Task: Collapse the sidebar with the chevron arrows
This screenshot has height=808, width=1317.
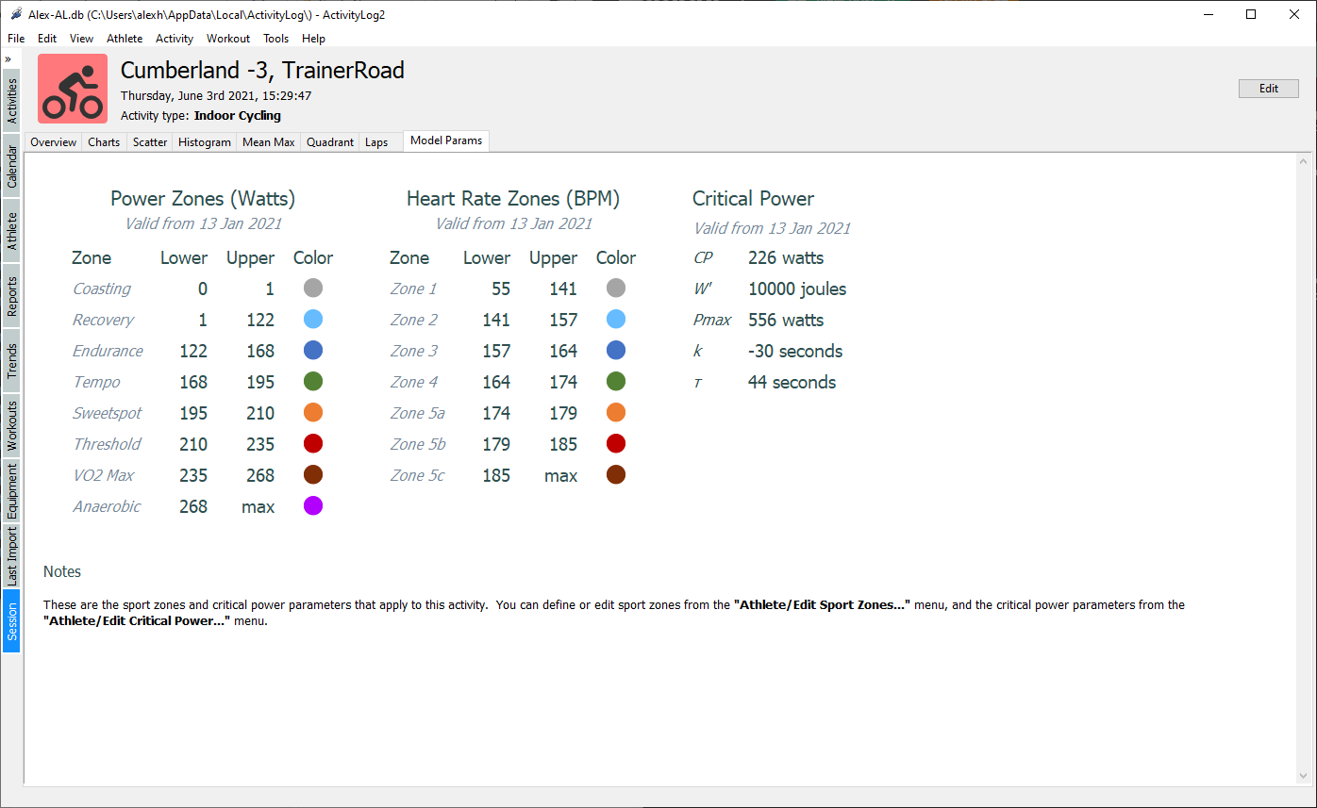Action: pos(8,58)
